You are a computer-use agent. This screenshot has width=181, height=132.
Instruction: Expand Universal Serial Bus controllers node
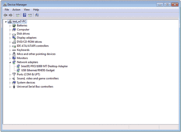coord(10,87)
